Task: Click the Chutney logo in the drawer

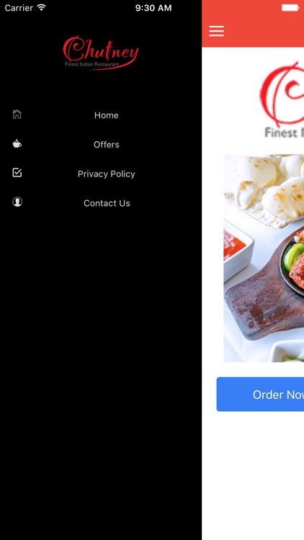Action: 101,53
